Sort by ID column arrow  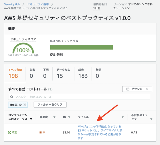tap(69, 117)
